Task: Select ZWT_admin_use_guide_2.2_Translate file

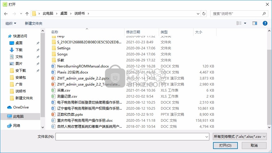Action: [89, 84]
